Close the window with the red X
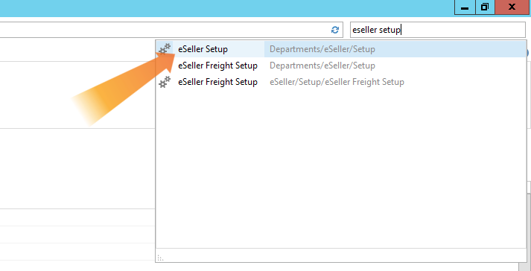The image size is (531, 271). pyautogui.click(x=512, y=7)
